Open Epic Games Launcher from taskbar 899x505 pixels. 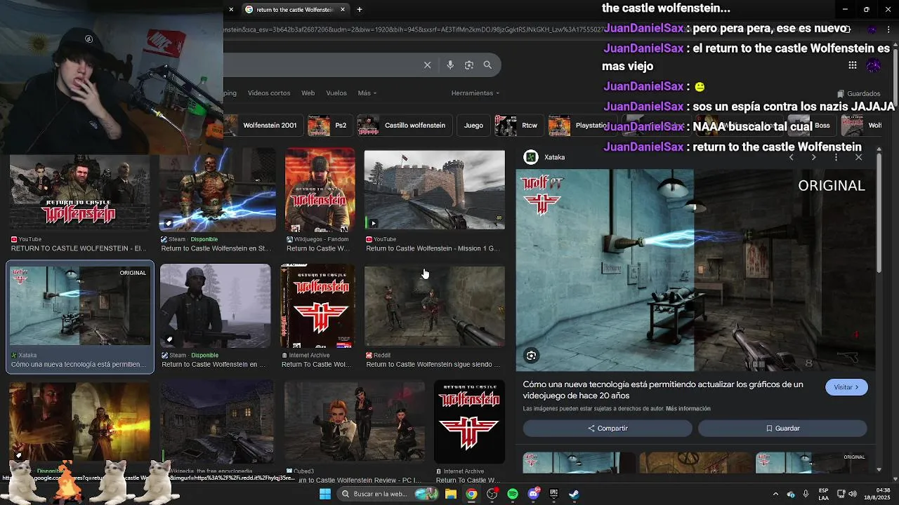coord(553,494)
